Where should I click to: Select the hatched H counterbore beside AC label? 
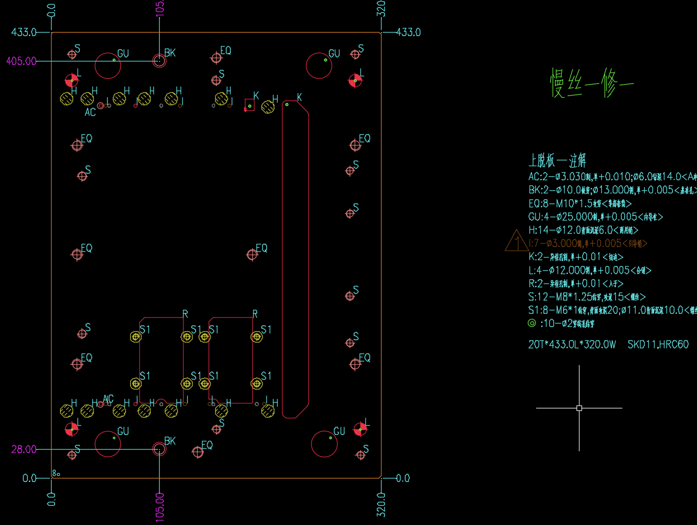tap(88, 98)
